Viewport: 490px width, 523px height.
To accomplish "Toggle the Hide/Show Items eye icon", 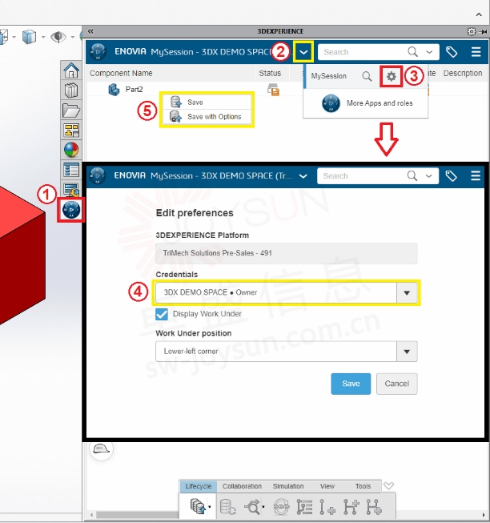I will click(x=58, y=37).
